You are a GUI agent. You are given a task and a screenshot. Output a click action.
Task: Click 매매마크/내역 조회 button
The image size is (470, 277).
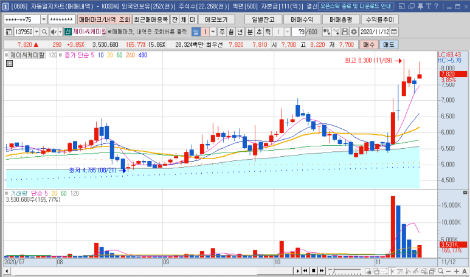point(105,20)
